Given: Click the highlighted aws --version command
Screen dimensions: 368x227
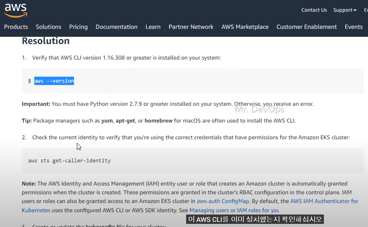Looking at the screenshot, I should 54,81.
